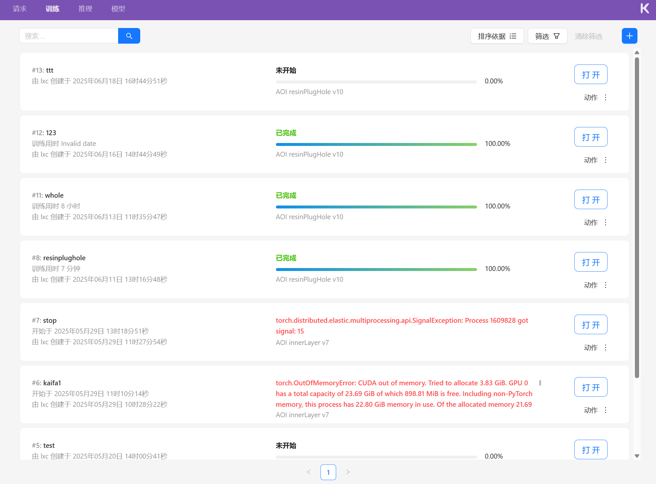Click 清除筛选 to clear filters
Image resolution: width=656 pixels, height=484 pixels.
588,36
